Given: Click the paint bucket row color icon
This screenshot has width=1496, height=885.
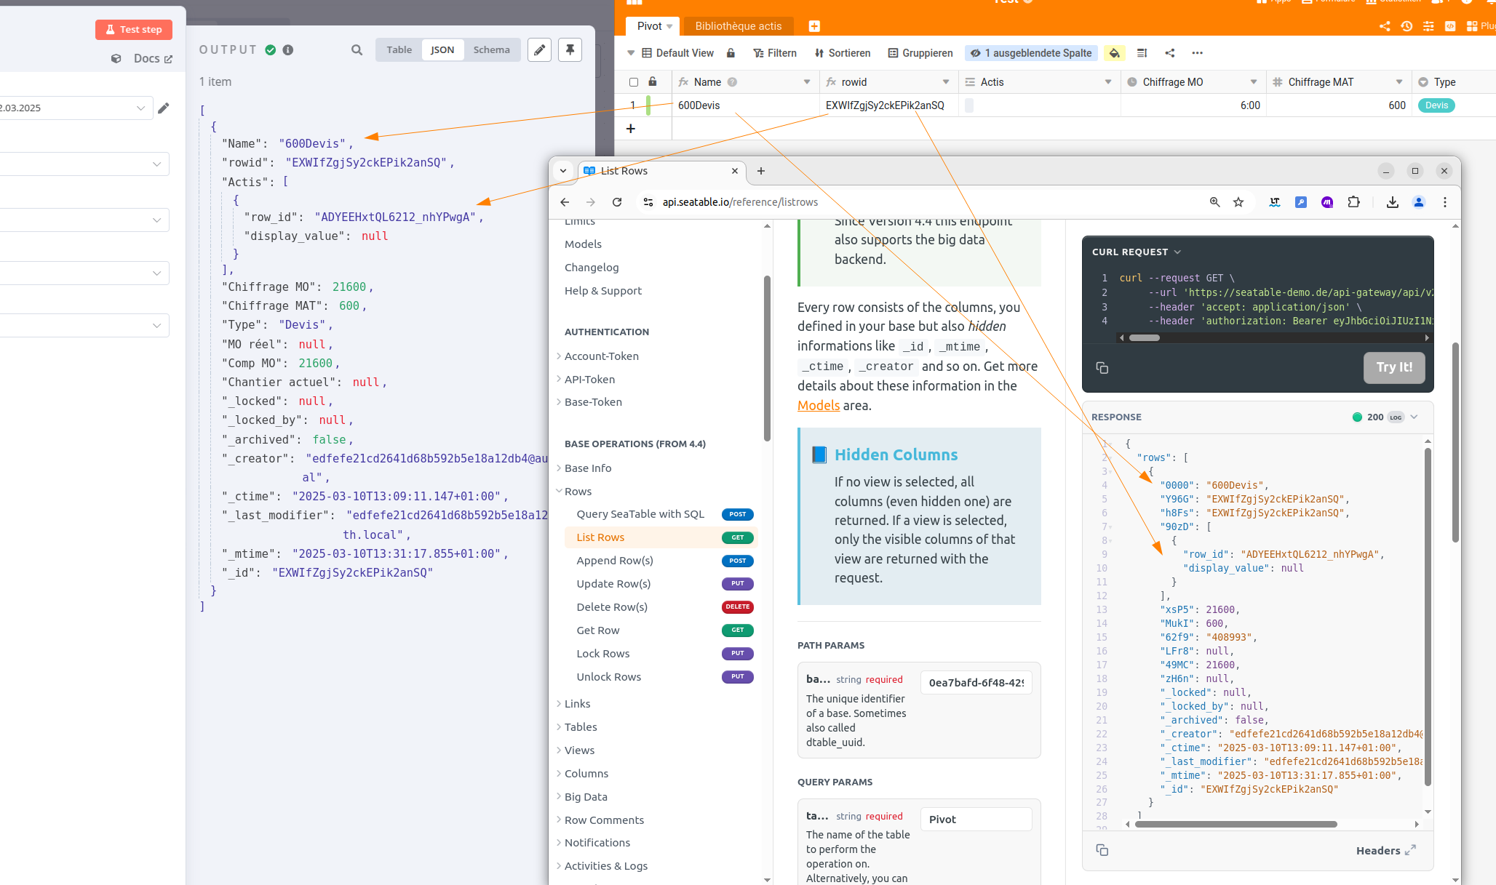Looking at the screenshot, I should [1114, 53].
